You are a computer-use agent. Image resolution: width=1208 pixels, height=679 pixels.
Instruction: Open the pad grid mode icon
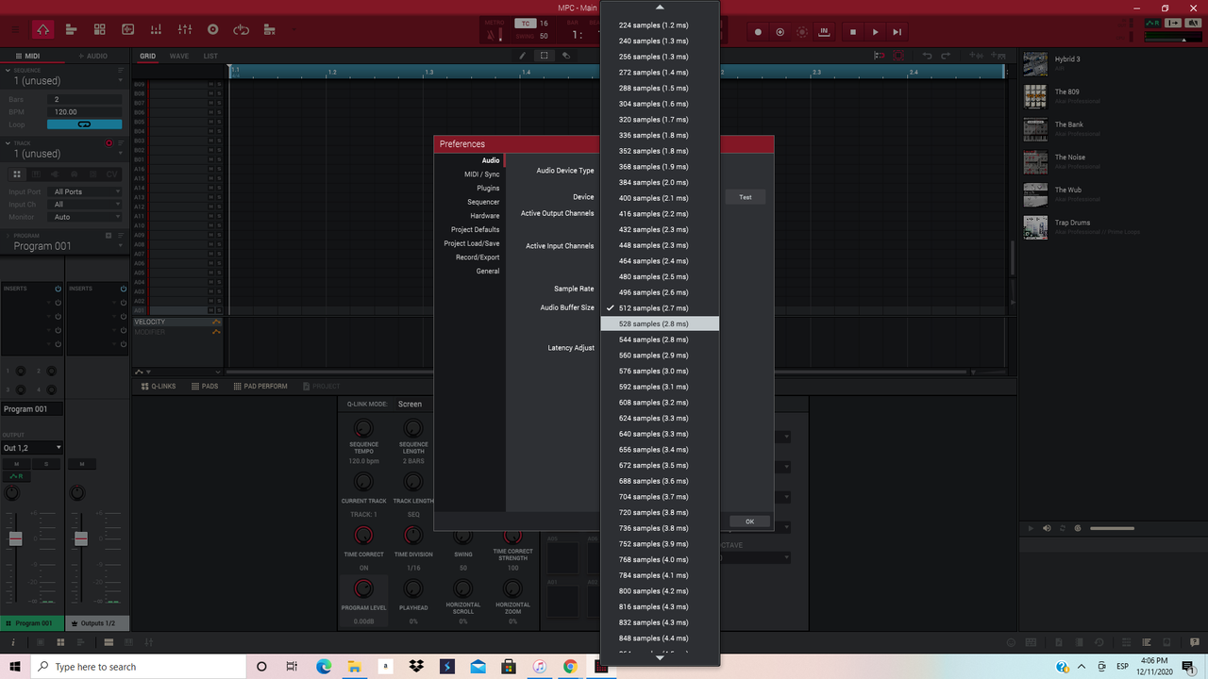tap(100, 31)
